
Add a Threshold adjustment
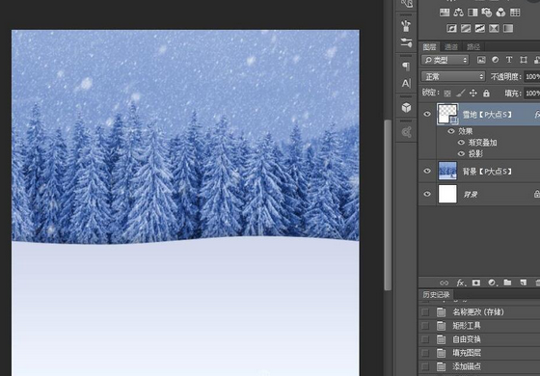480,28
